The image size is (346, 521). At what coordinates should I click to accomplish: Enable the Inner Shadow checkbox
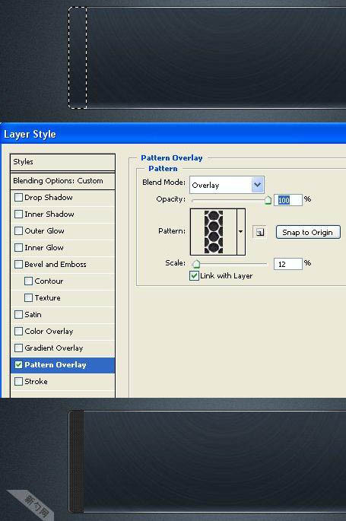pos(18,214)
